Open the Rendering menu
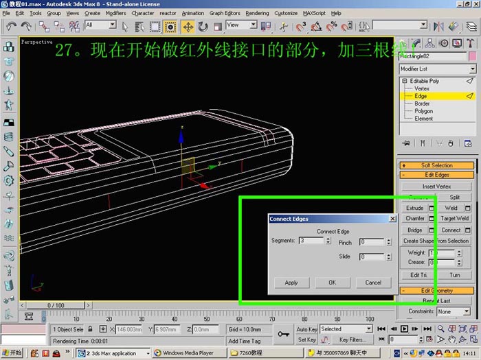 [x=257, y=13]
